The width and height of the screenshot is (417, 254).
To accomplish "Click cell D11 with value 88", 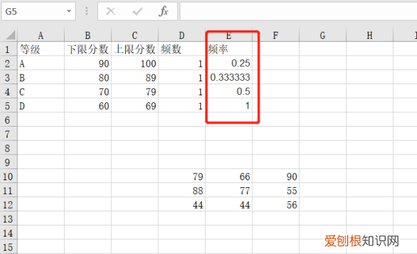I will click(181, 191).
